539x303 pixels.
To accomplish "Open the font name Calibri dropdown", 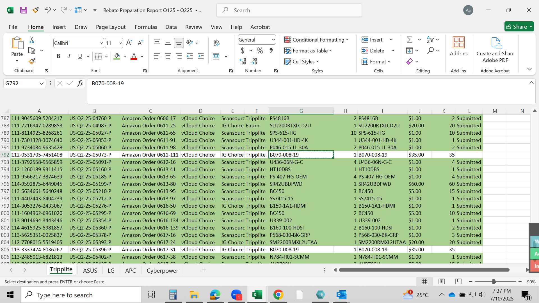I will pos(102,43).
